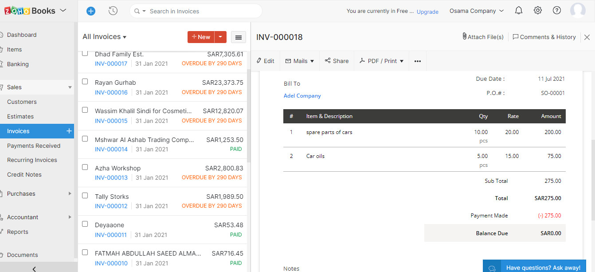
Task: Click the Upgrade link
Action: point(427,12)
